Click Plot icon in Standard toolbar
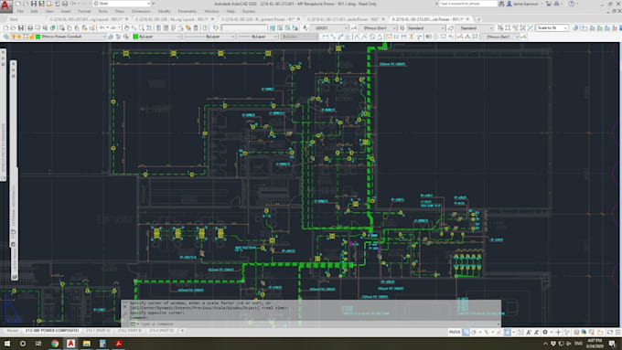Image resolution: width=622 pixels, height=350 pixels. pos(30,28)
